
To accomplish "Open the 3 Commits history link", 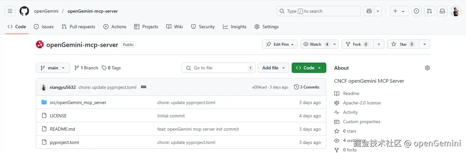I will 307,87.
